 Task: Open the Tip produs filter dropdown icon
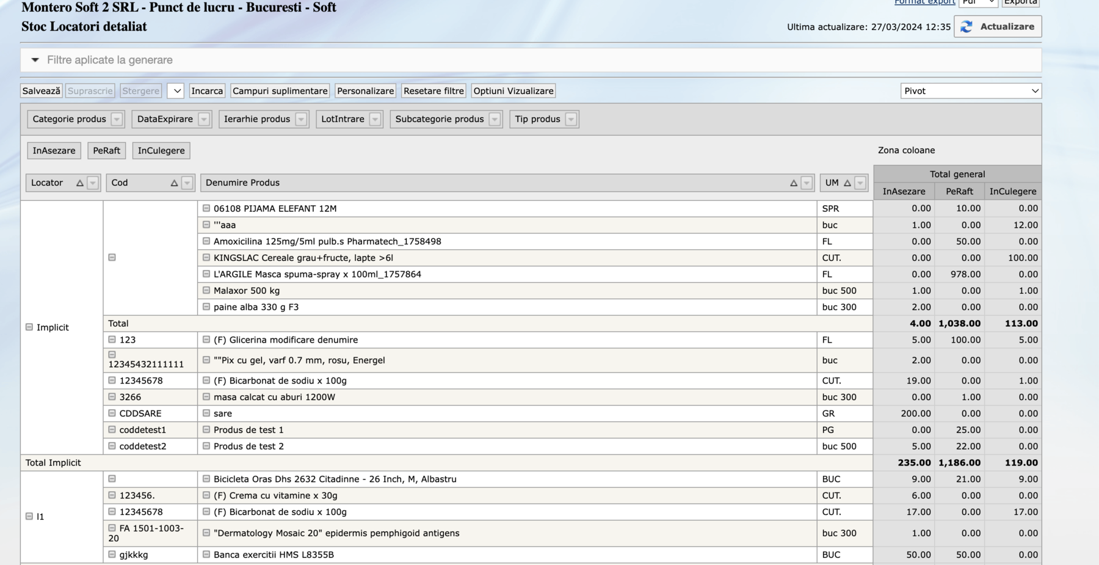(x=571, y=119)
